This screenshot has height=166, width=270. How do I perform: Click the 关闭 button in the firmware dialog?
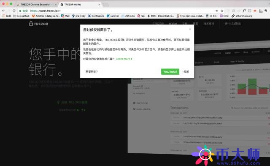pyautogui.click(x=186, y=72)
